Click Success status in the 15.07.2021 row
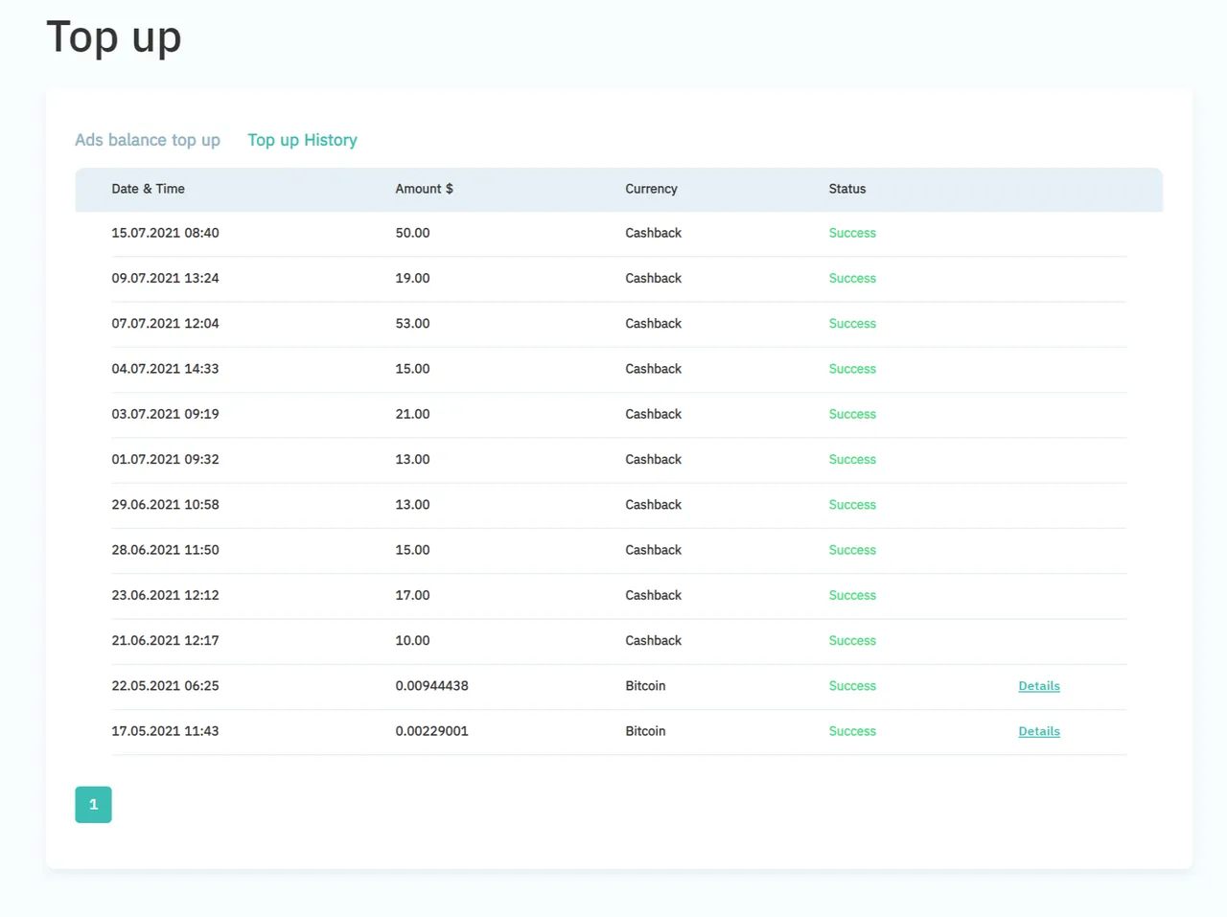Viewport: 1227px width, 917px height. (852, 233)
